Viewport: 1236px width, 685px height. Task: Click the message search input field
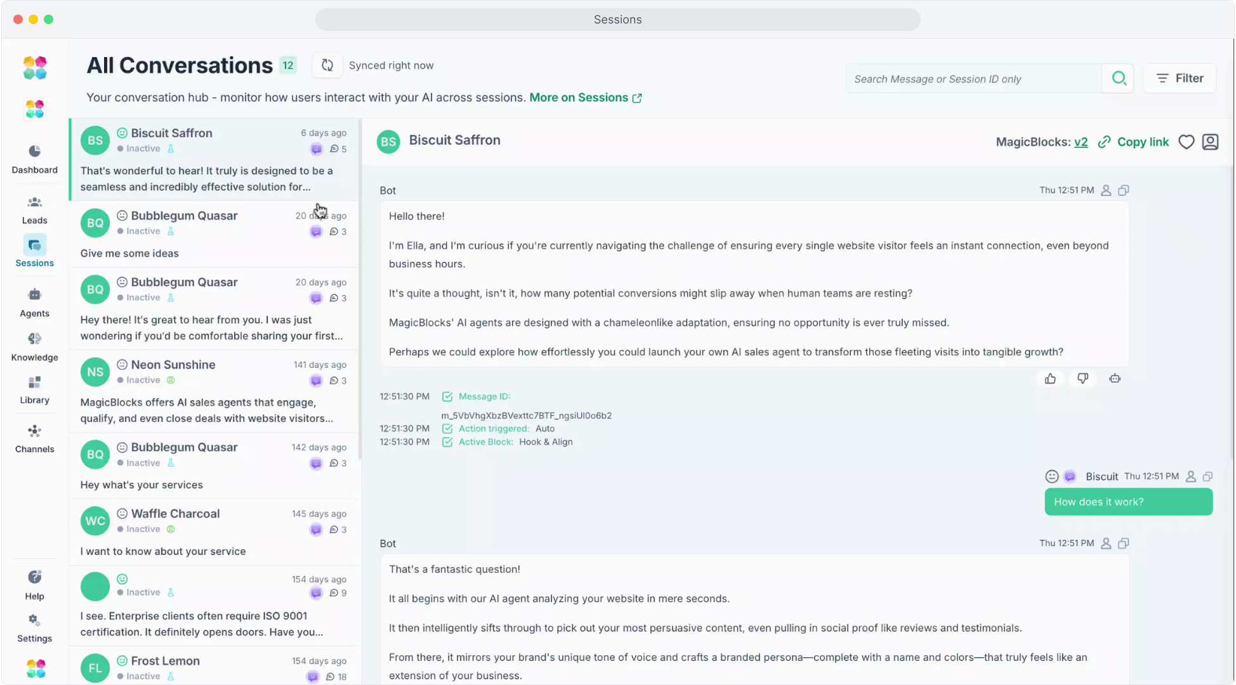pyautogui.click(x=974, y=79)
